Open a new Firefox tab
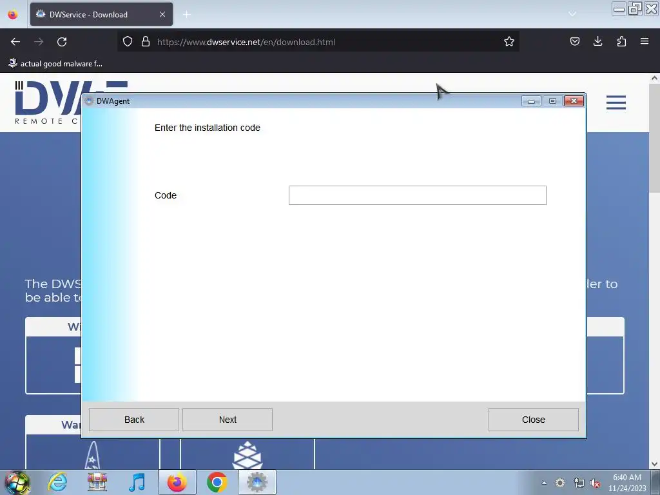 (x=187, y=14)
